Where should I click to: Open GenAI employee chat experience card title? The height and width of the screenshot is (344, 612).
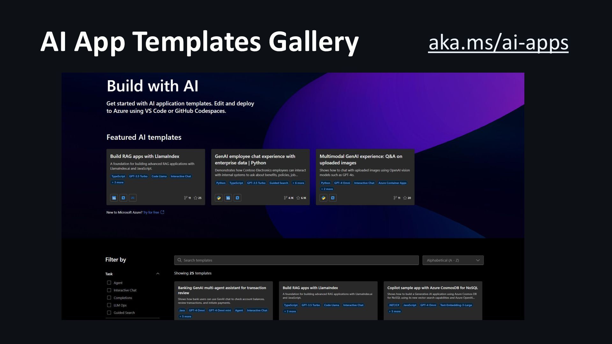tap(255, 160)
